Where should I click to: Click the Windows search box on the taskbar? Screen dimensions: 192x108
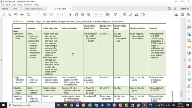(31, 105)
